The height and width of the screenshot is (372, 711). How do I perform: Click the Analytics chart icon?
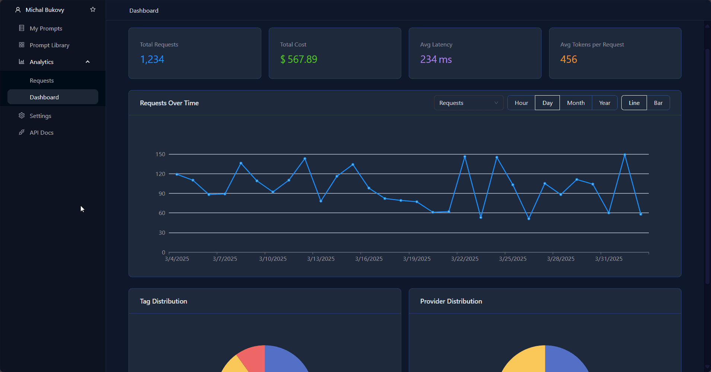pyautogui.click(x=22, y=62)
